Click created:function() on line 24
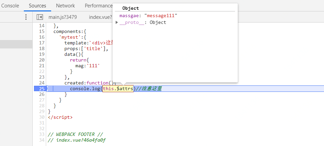The height and width of the screenshot is (146, 324). 89,83
